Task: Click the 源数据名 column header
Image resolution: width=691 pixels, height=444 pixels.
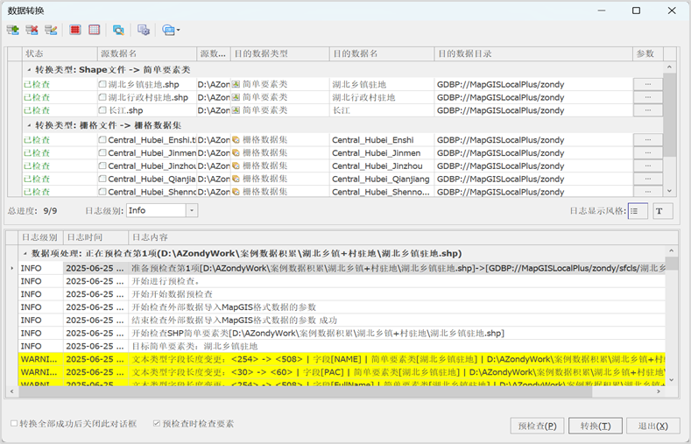Action: point(147,53)
